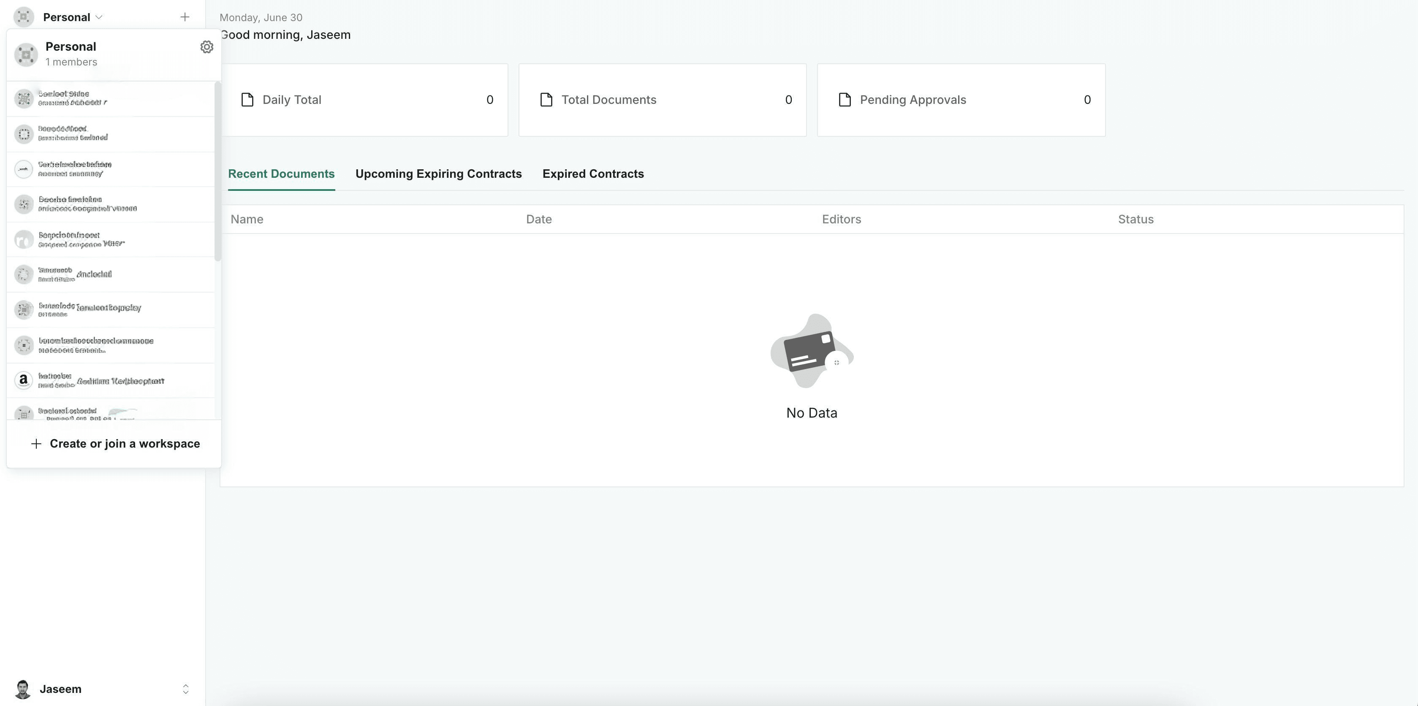Click the Monday, June 30 date text

pyautogui.click(x=261, y=18)
